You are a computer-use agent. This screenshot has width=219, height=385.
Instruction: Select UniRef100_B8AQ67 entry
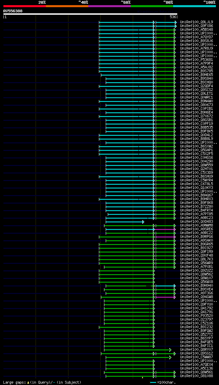point(196,195)
